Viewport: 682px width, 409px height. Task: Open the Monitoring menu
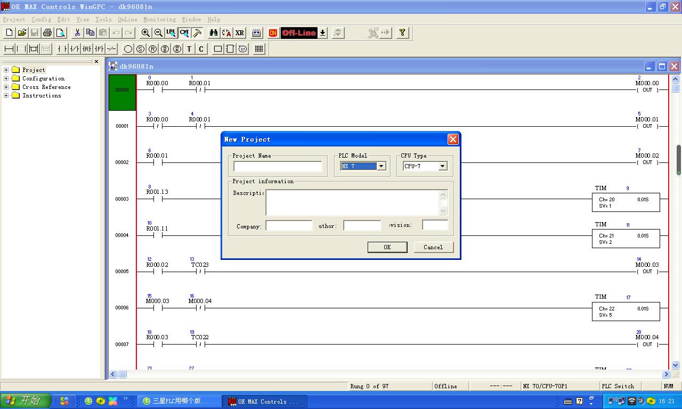(159, 19)
